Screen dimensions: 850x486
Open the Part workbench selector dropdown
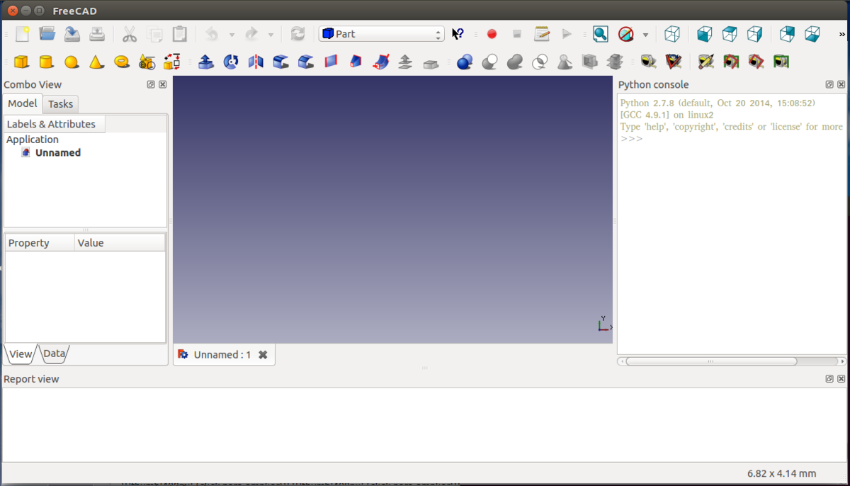point(381,34)
